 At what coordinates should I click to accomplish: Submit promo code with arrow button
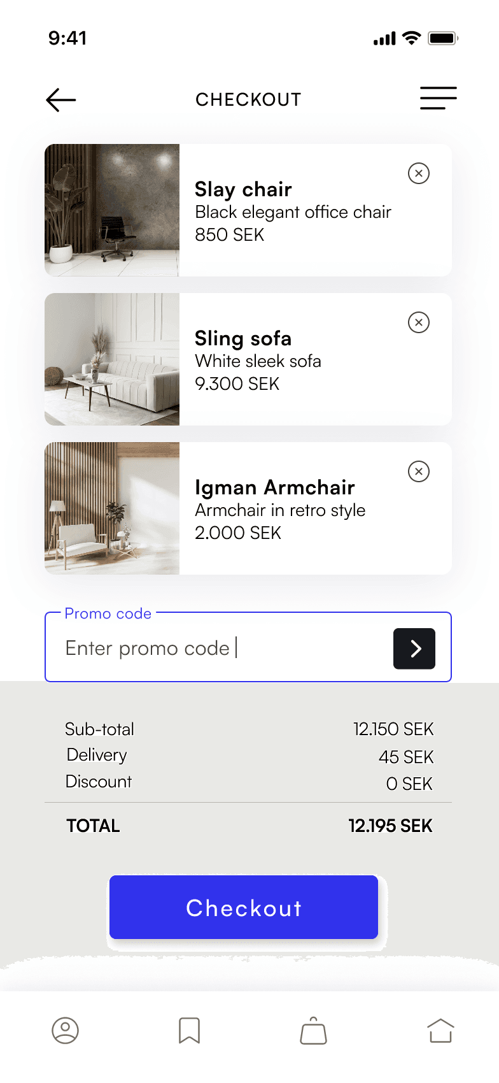(x=414, y=649)
